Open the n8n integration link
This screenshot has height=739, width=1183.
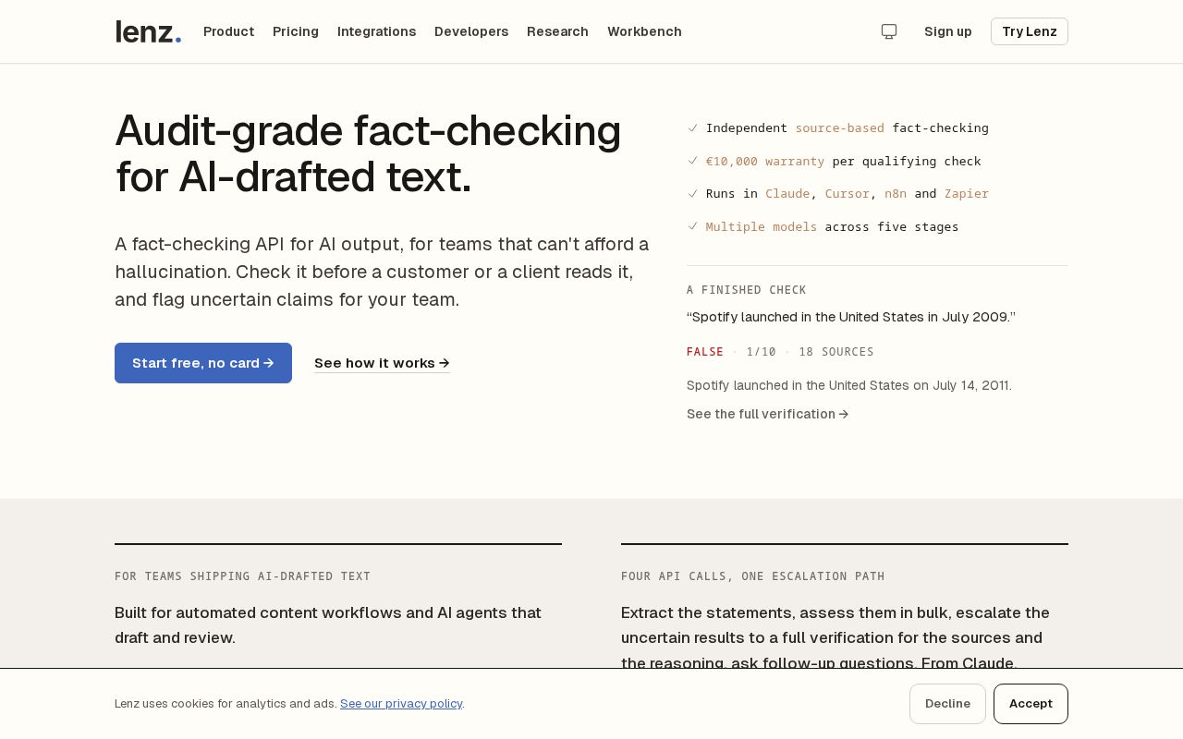point(896,193)
